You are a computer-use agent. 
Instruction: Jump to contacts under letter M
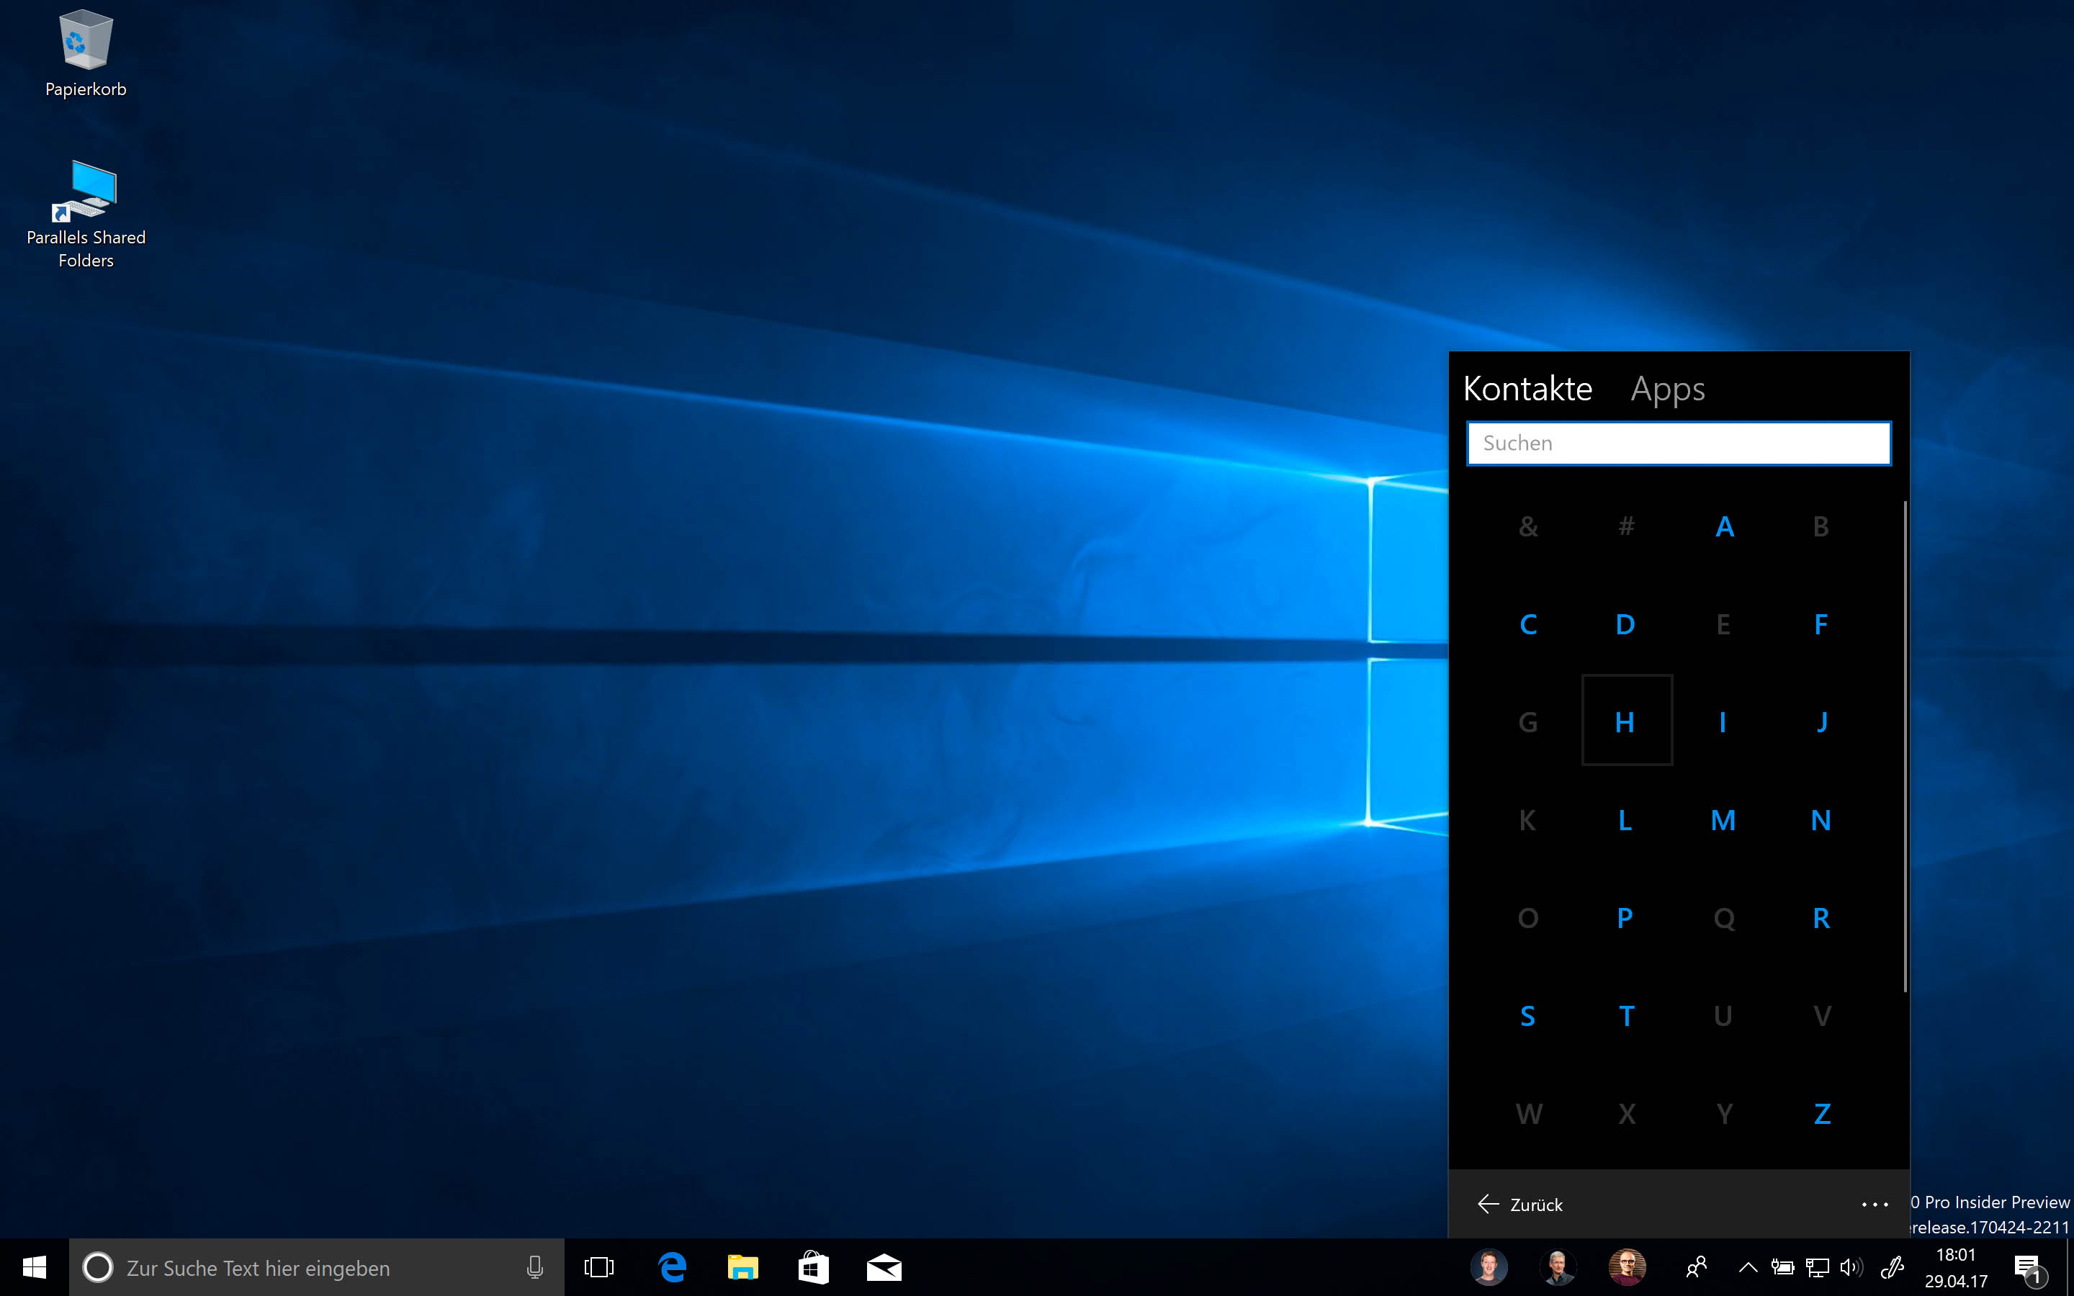tap(1723, 819)
